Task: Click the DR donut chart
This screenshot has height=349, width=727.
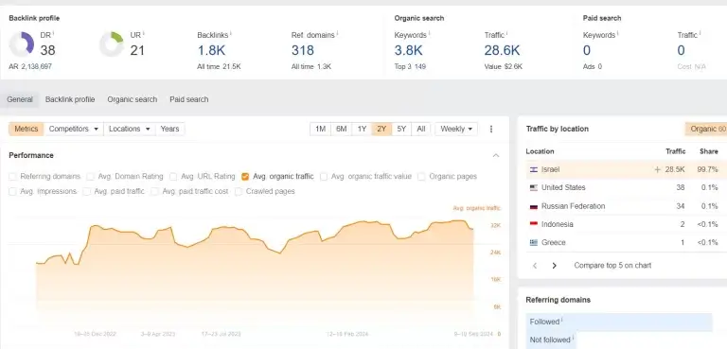Action: [22, 44]
